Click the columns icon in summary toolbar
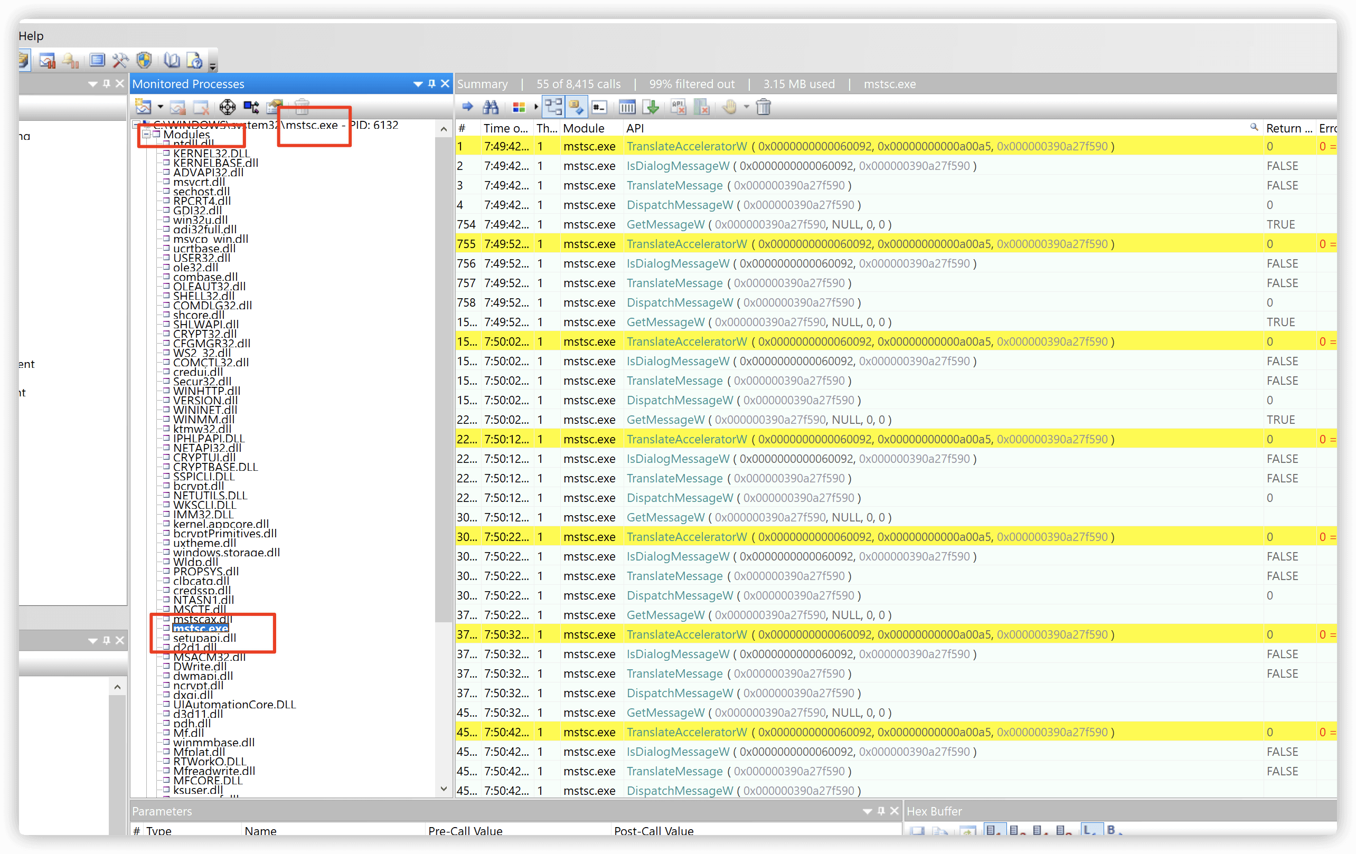This screenshot has width=1356, height=854. 627,107
